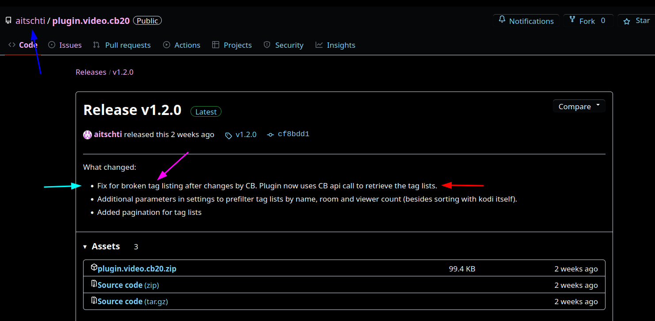Image resolution: width=655 pixels, height=321 pixels.
Task: Click the 'Fix for broken tag listing' bullet text
Action: click(267, 186)
